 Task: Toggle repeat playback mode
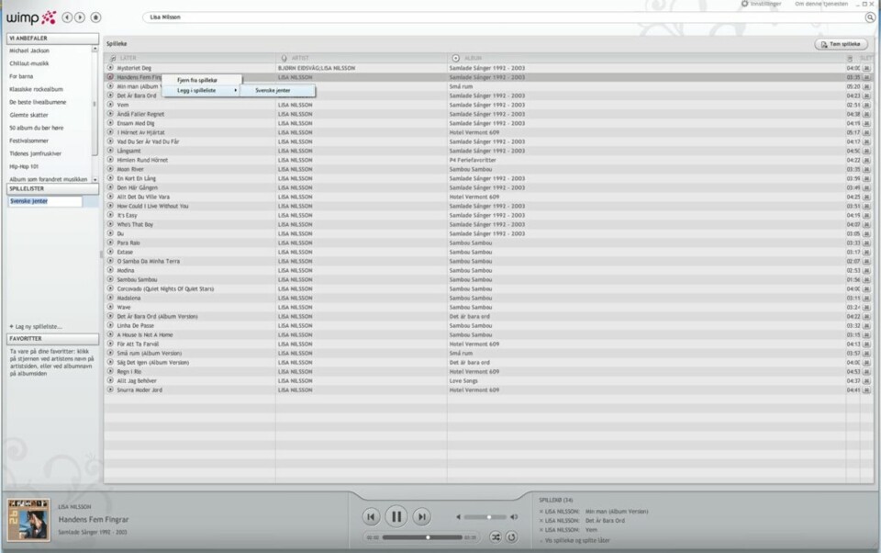511,536
